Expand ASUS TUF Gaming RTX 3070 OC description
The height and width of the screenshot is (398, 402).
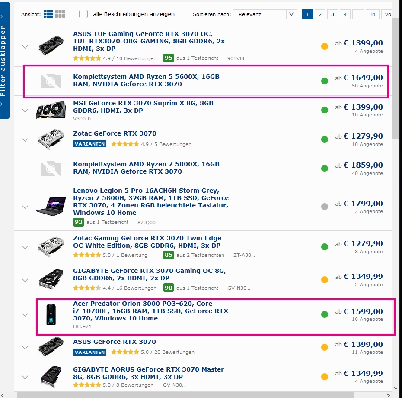[25, 47]
